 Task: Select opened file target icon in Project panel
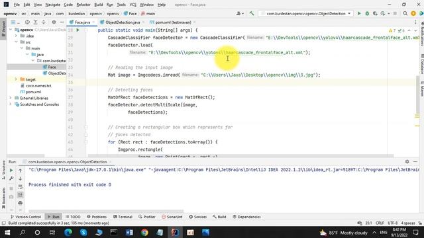(x=27, y=22)
